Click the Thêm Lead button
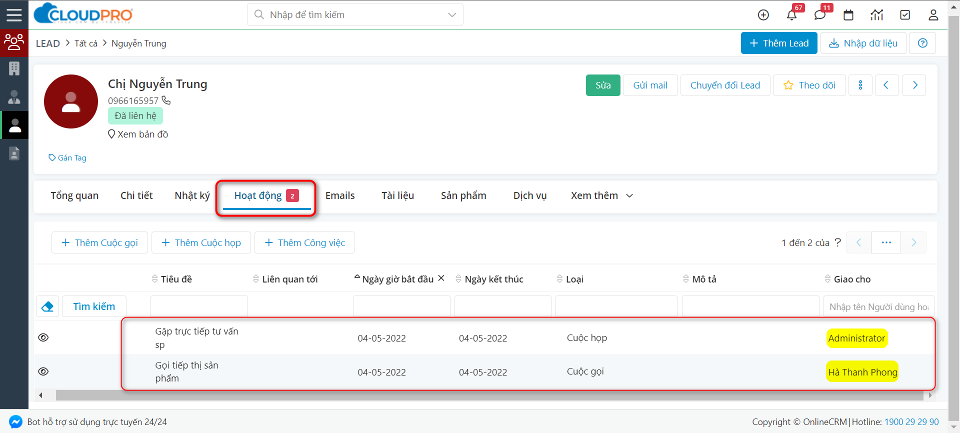960x433 pixels. point(779,43)
